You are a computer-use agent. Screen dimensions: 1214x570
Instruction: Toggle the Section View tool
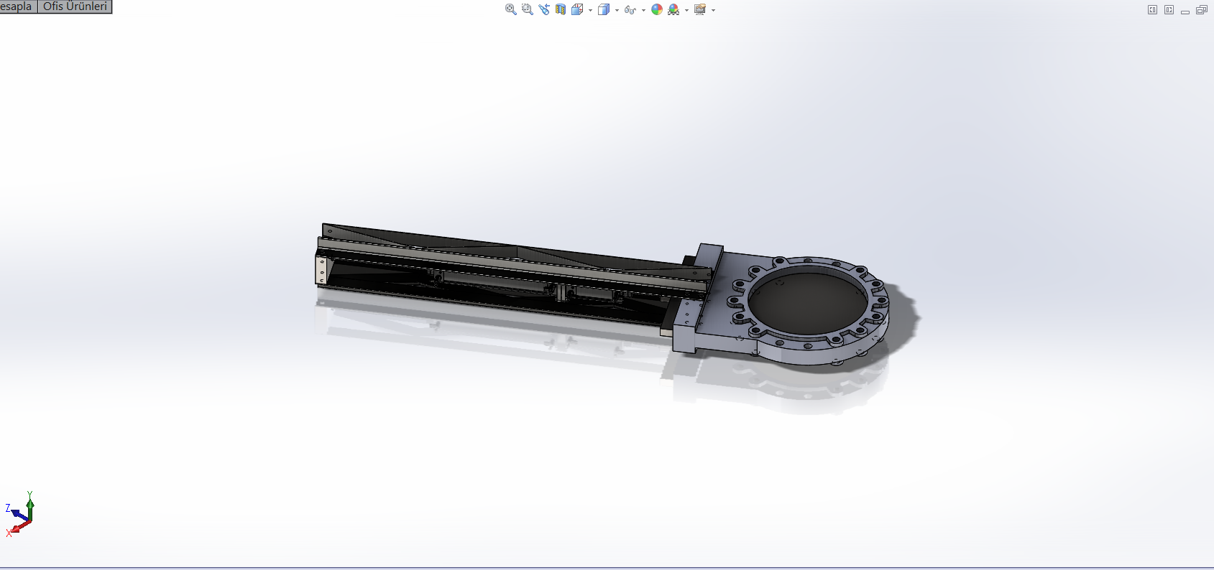[561, 9]
